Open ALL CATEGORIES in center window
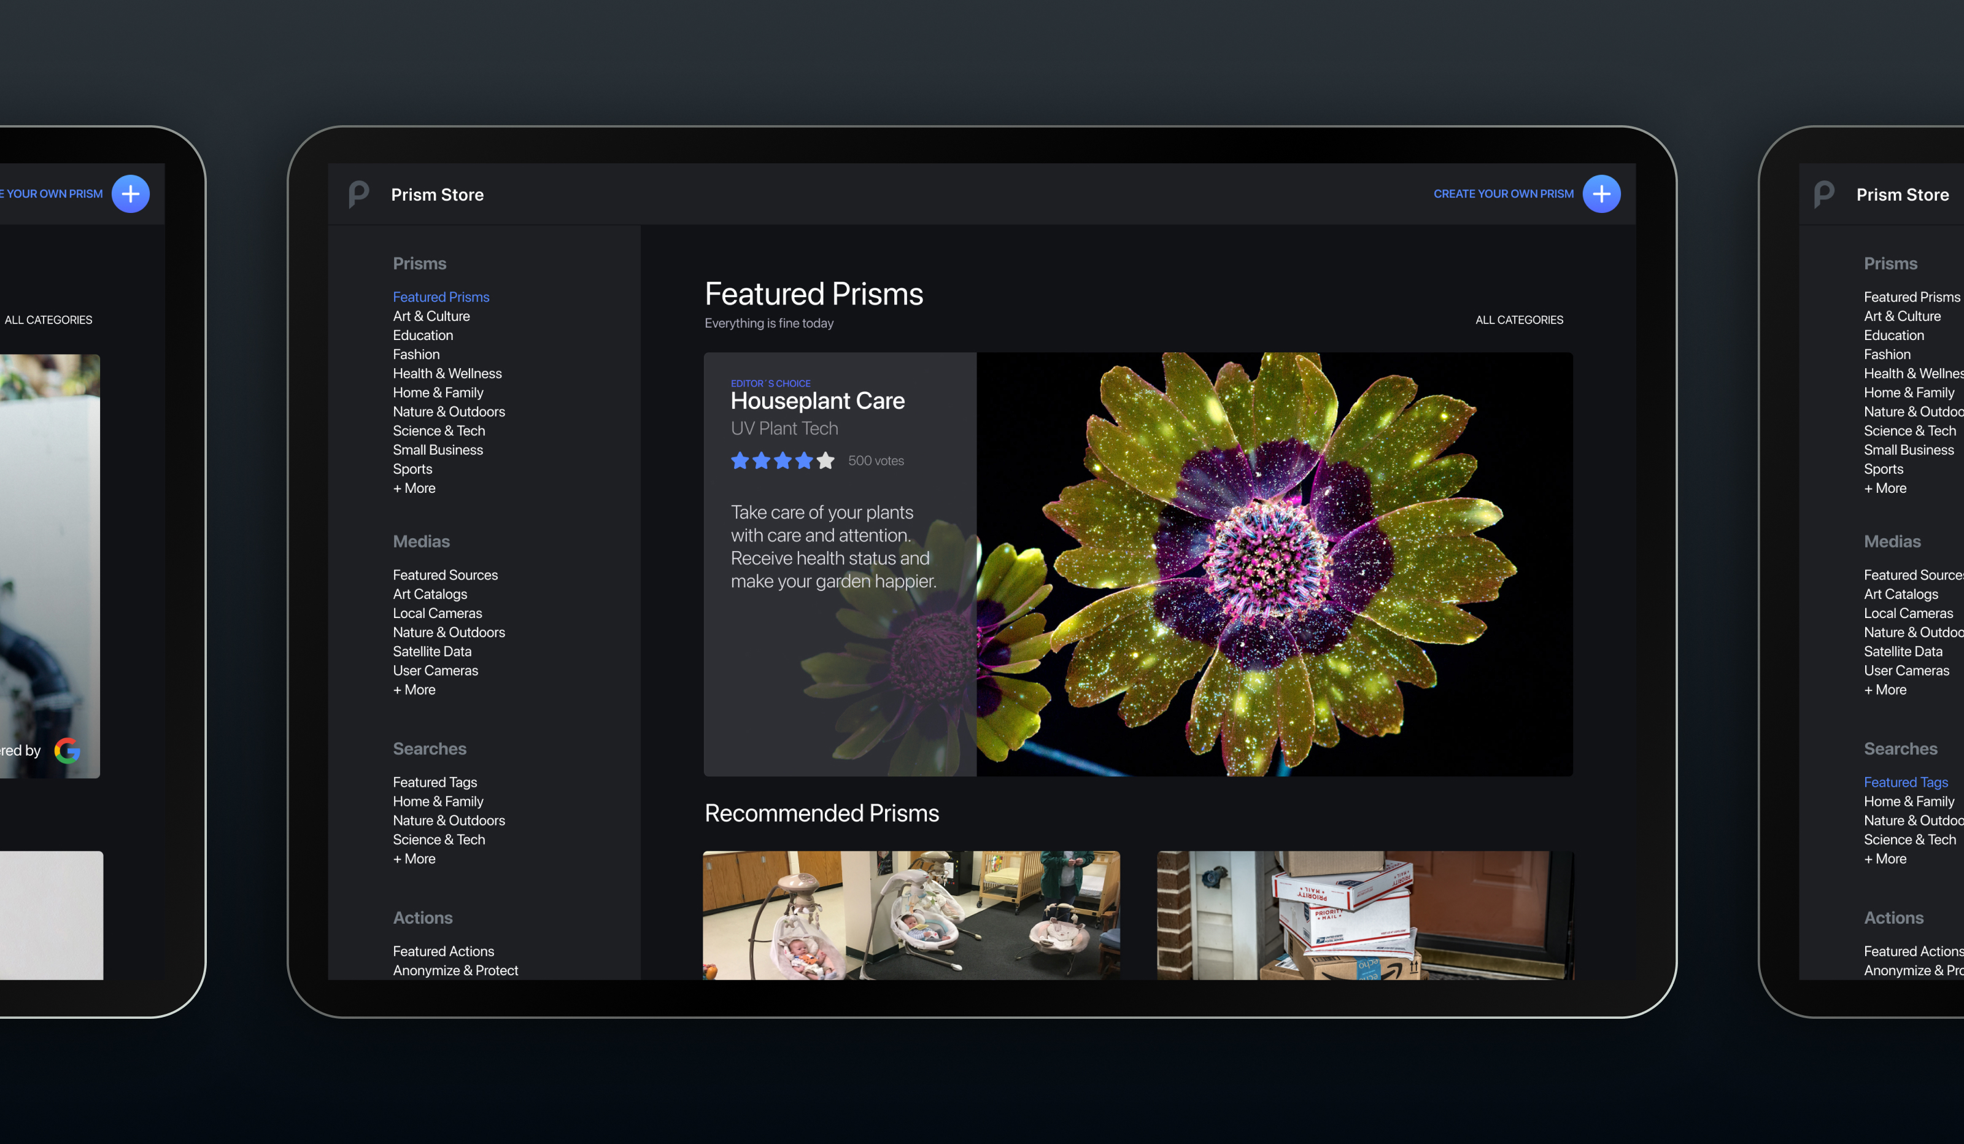 [1519, 320]
